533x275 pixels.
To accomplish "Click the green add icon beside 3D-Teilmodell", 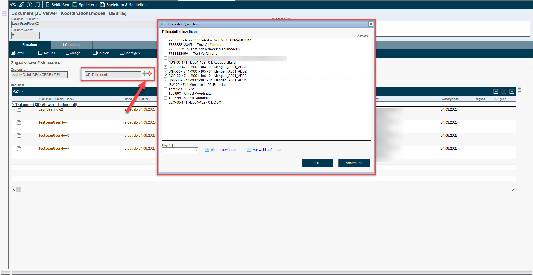I will (144, 74).
